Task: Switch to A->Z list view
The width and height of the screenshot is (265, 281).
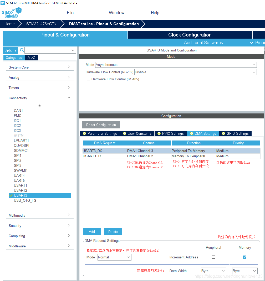Action: (x=31, y=58)
